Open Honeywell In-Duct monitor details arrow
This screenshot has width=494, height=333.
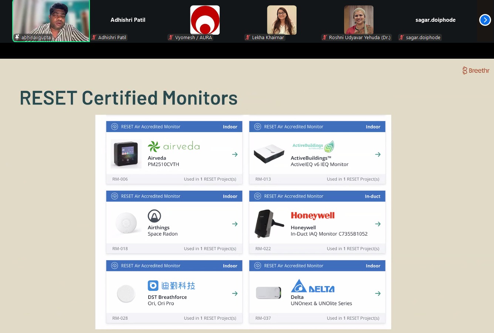pyautogui.click(x=378, y=224)
